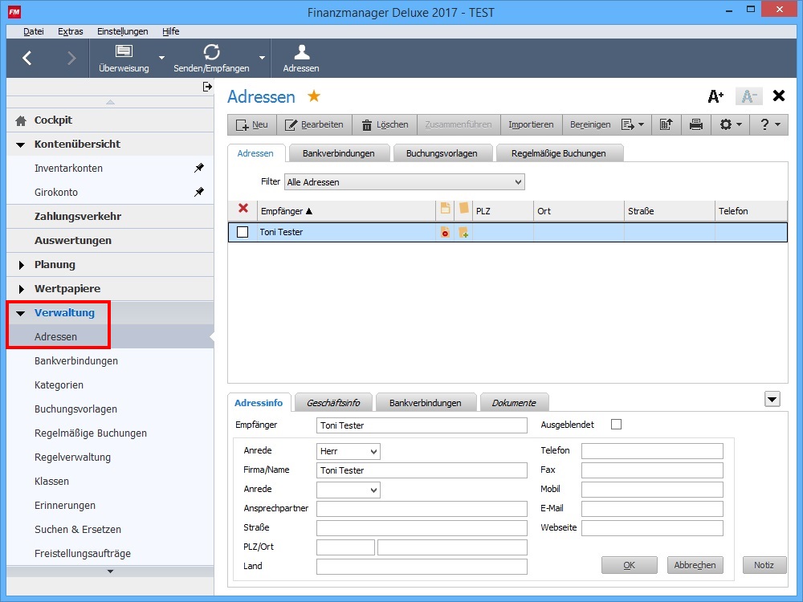This screenshot has height=602, width=803.
Task: Switch to the upper Bankverbindungen tab
Action: 339,153
